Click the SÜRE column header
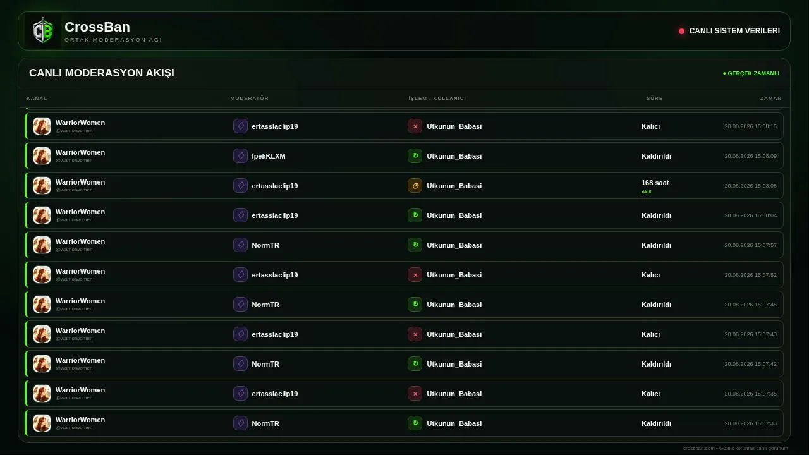The height and width of the screenshot is (455, 809). 655,98
